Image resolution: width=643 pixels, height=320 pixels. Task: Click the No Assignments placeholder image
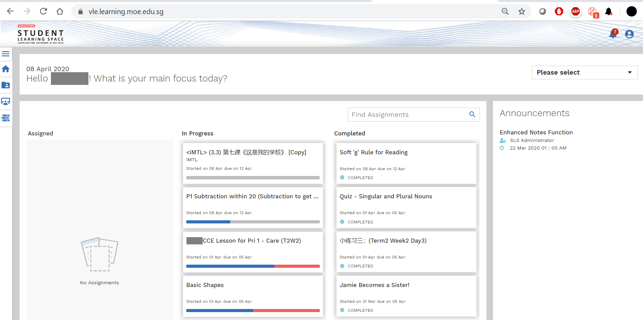tap(99, 254)
